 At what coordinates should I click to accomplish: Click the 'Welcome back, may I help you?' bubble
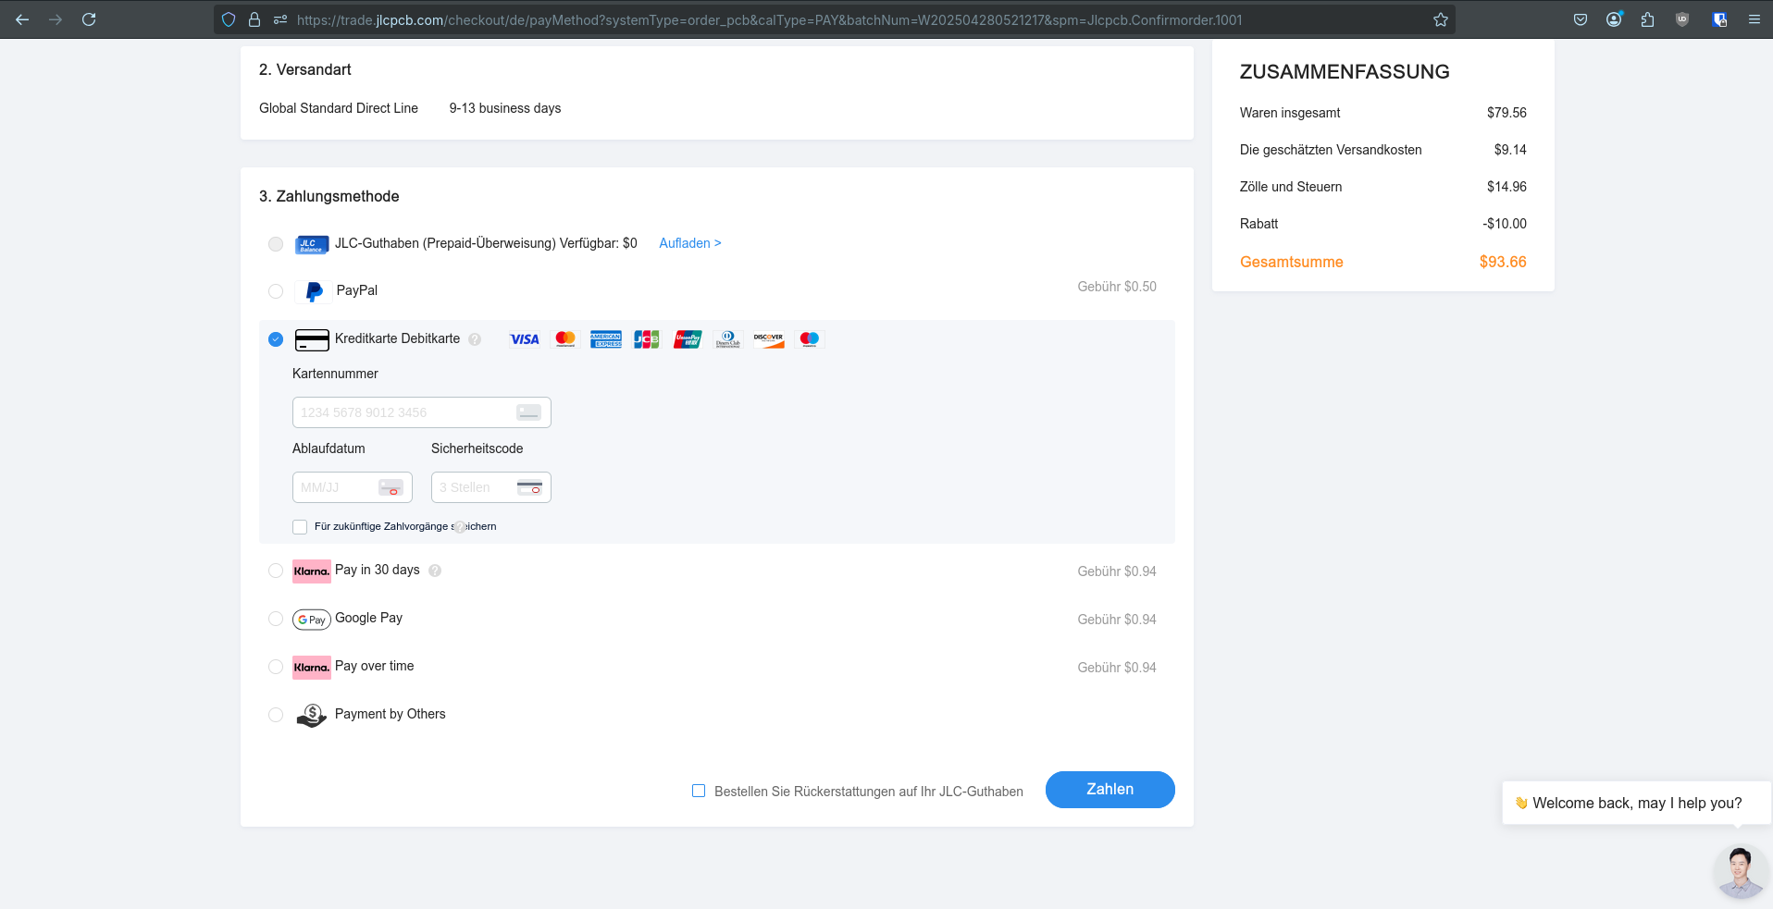pyautogui.click(x=1637, y=803)
